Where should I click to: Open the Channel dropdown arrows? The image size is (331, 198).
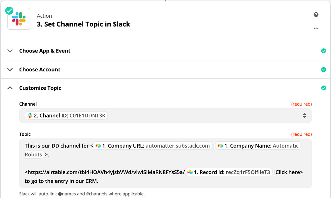point(304,115)
